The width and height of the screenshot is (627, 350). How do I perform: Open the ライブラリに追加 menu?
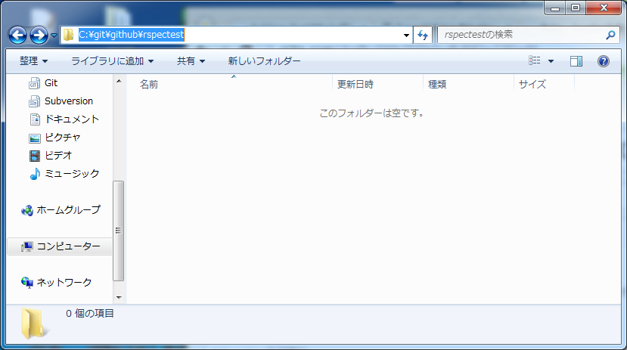113,61
